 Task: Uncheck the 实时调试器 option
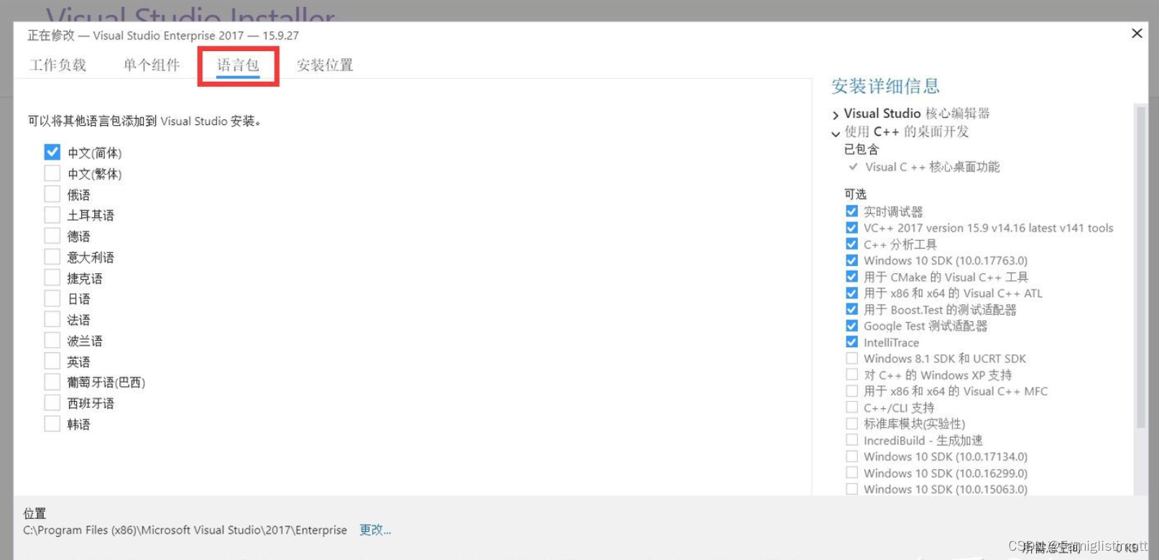point(851,211)
